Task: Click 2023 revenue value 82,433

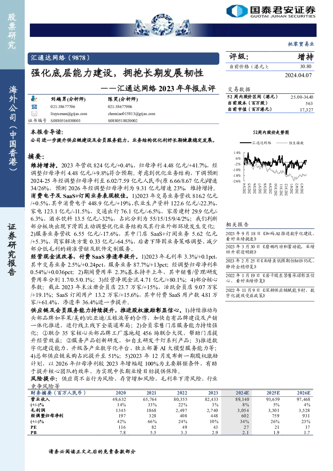Action: pyautogui.click(x=211, y=399)
